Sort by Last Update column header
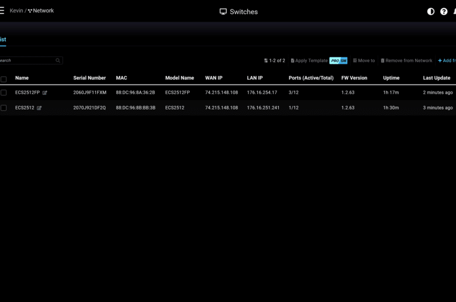Viewport: 456px width, 302px height. (437, 78)
